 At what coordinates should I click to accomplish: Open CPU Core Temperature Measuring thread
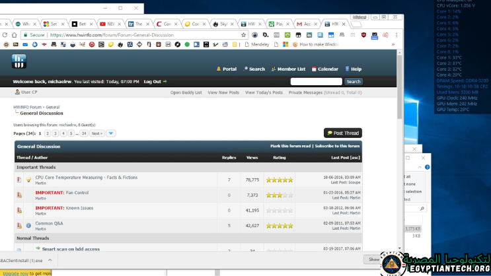click(x=86, y=178)
